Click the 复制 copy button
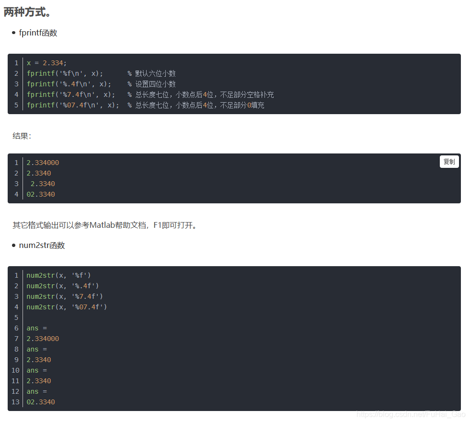470x423 pixels. click(x=449, y=162)
